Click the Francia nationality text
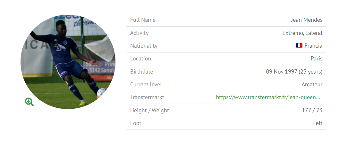 coord(313,46)
